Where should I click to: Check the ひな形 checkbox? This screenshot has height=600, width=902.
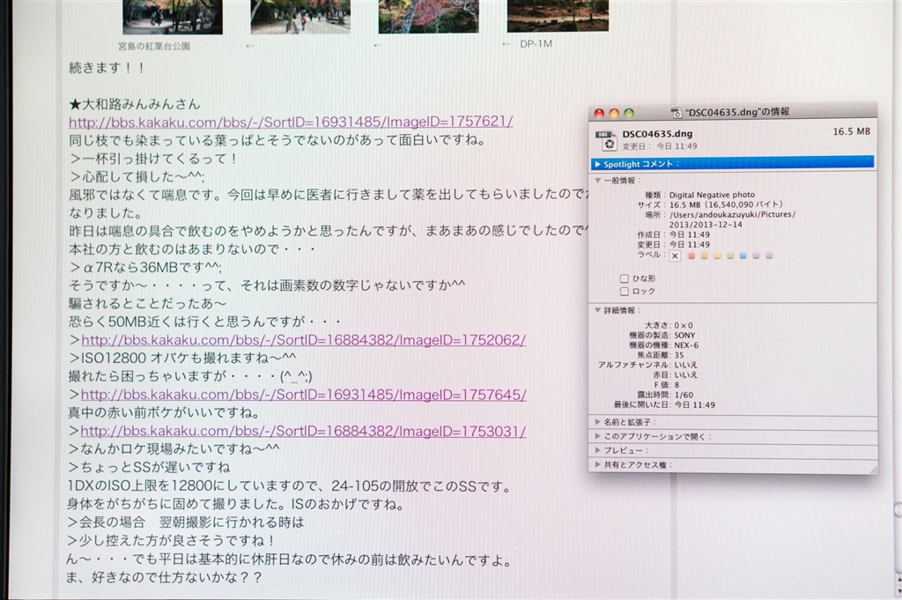(x=625, y=278)
